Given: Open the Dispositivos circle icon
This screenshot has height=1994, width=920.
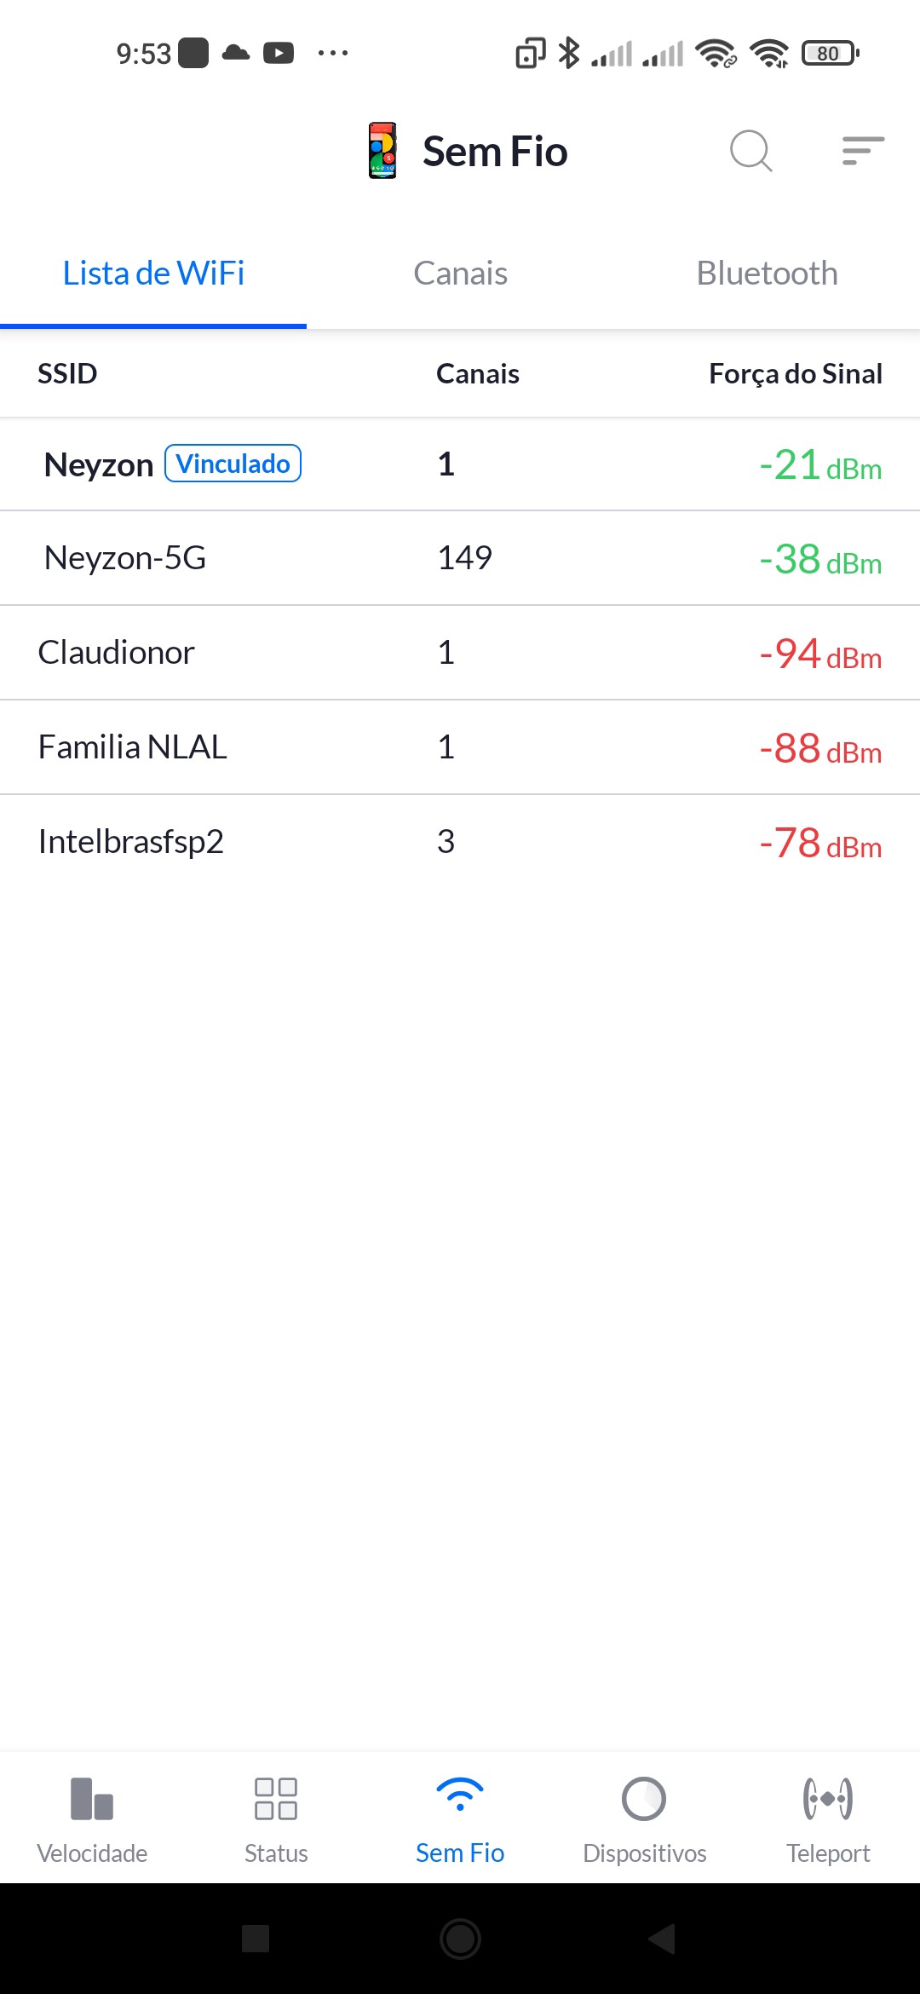Looking at the screenshot, I should tap(644, 1799).
